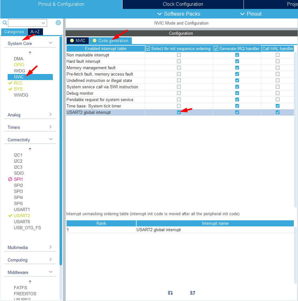Click the peripheral search combo box
The width and height of the screenshot is (298, 301).
click(x=27, y=23)
